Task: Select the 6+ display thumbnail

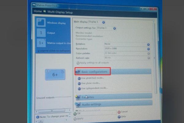Action: [x=55, y=74]
